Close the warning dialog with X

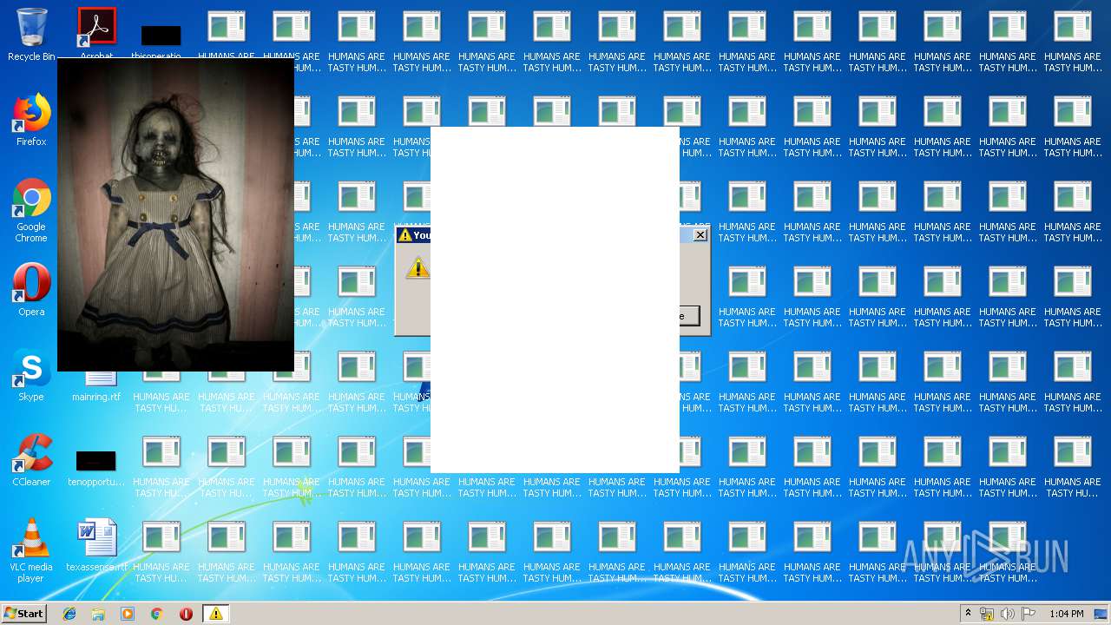(x=700, y=235)
